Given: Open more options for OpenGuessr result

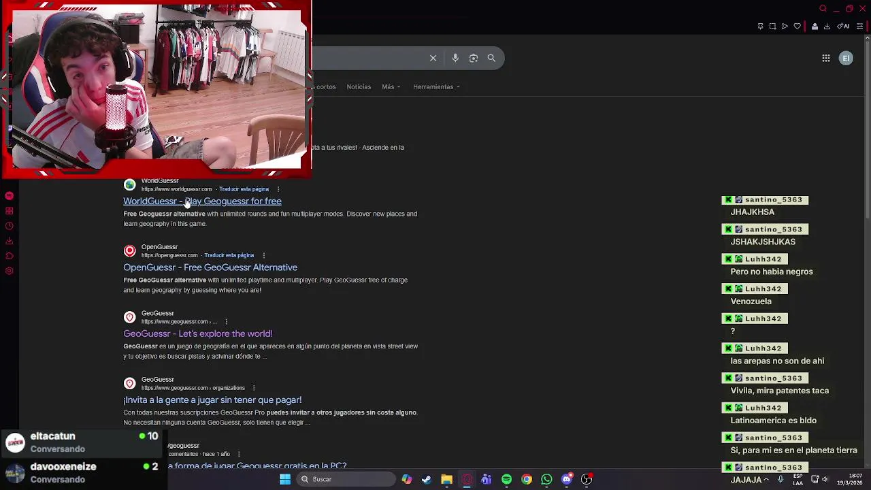Looking at the screenshot, I should pyautogui.click(x=263, y=255).
